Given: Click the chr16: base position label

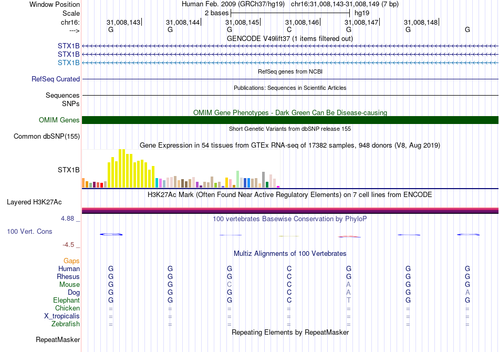Looking at the screenshot, I should click(70, 22).
